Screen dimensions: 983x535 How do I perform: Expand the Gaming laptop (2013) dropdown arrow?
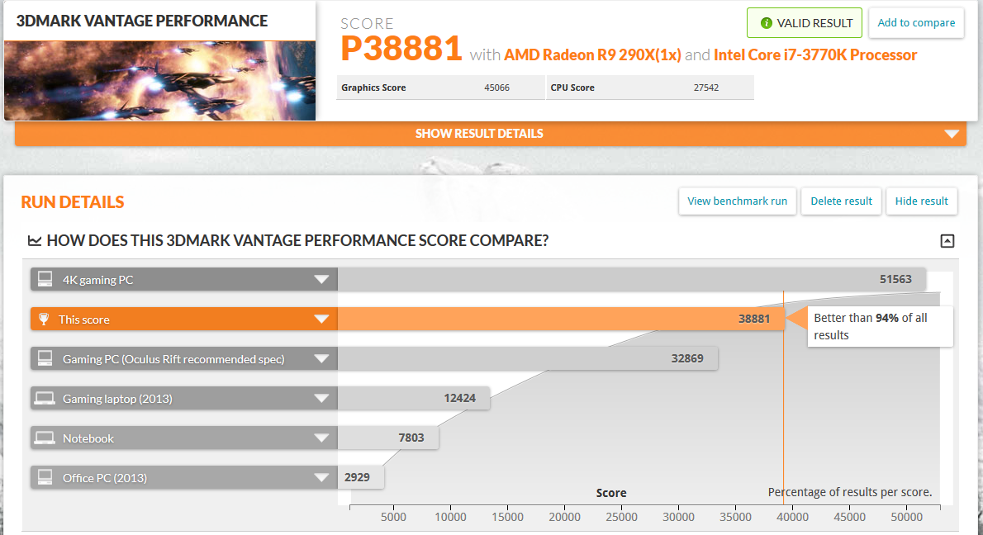pyautogui.click(x=321, y=399)
